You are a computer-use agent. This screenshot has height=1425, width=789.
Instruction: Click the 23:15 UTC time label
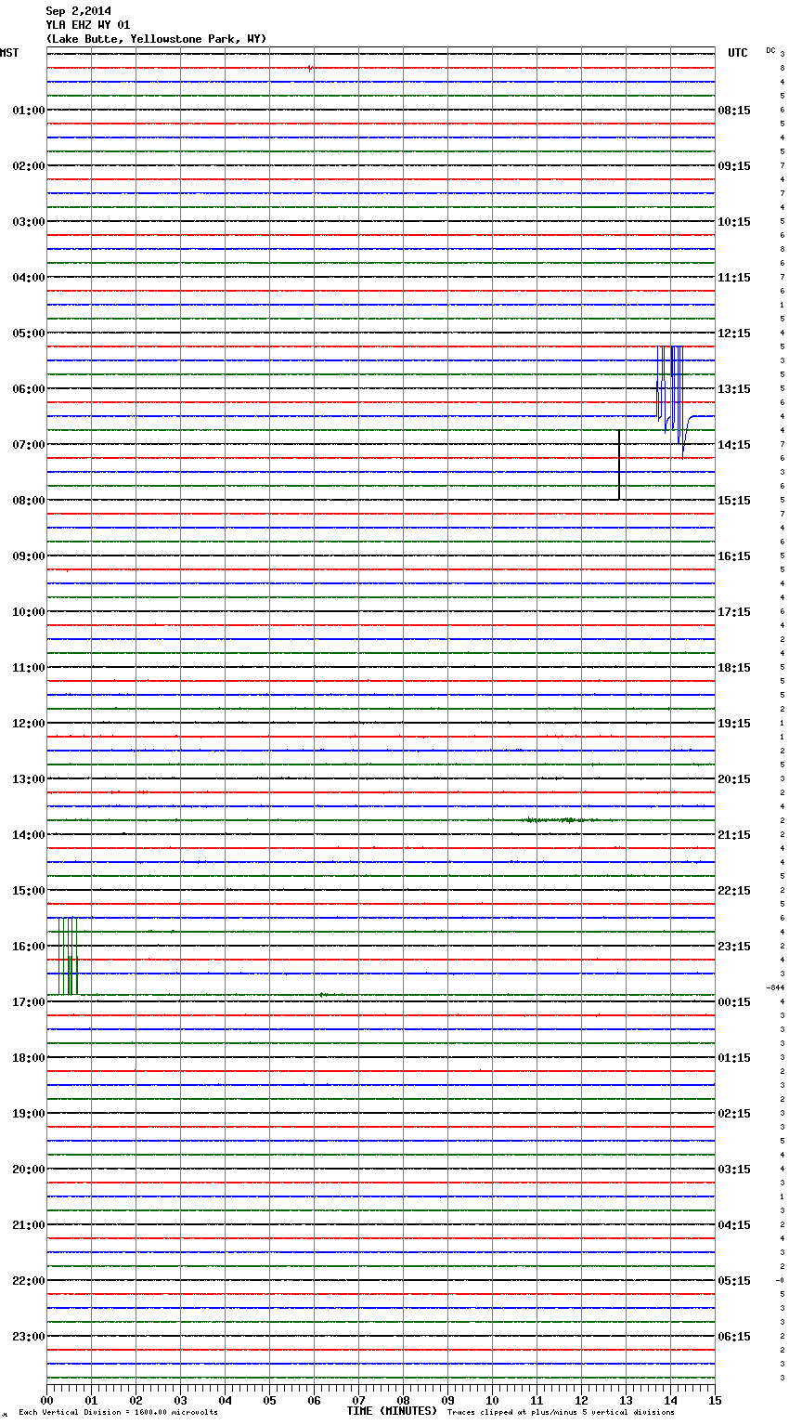coord(734,947)
